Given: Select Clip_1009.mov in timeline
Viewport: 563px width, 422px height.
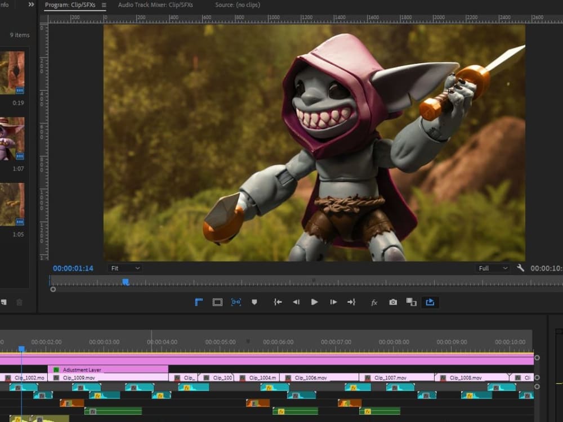Looking at the screenshot, I should pos(108,378).
